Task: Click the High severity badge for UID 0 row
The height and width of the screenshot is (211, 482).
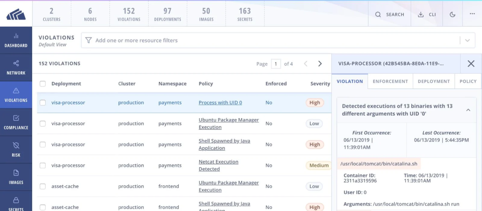Action: point(315,102)
